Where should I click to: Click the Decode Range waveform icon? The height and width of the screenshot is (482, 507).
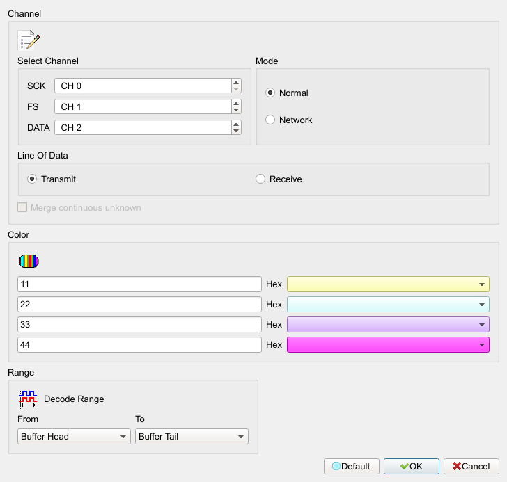tap(28, 399)
